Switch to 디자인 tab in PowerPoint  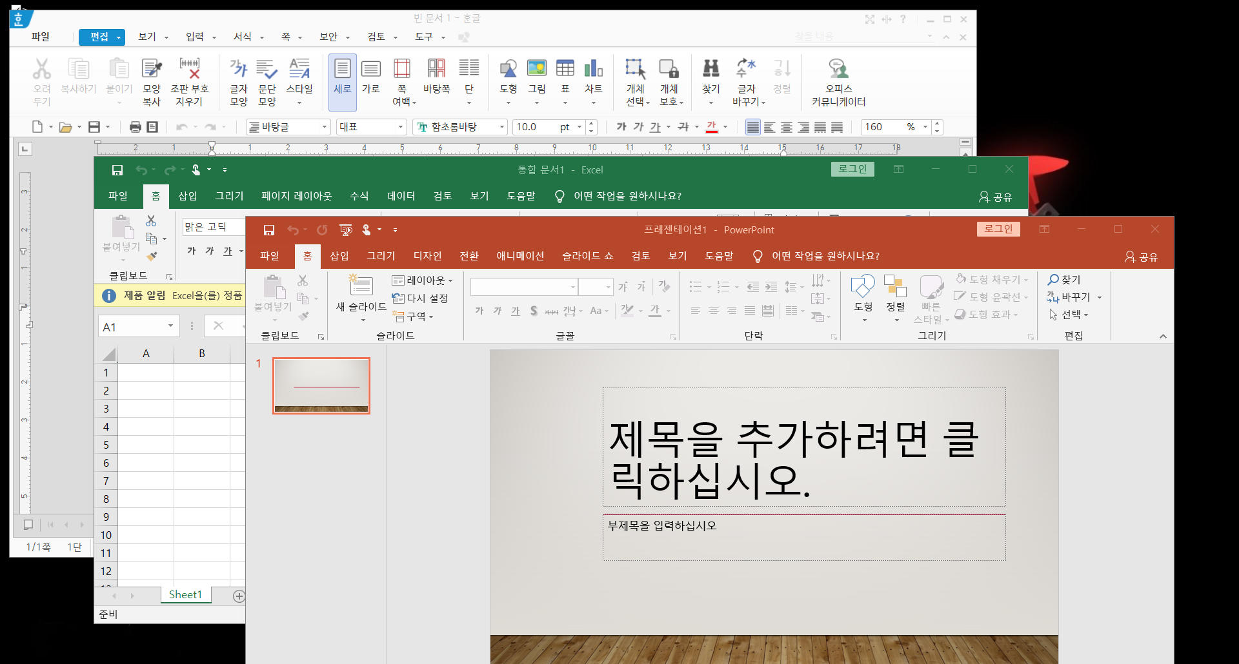(x=428, y=256)
